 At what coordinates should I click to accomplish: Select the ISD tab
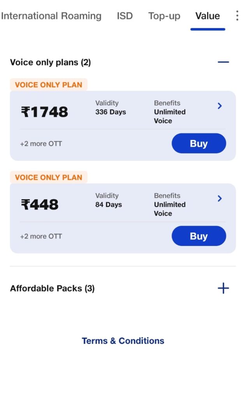point(125,16)
